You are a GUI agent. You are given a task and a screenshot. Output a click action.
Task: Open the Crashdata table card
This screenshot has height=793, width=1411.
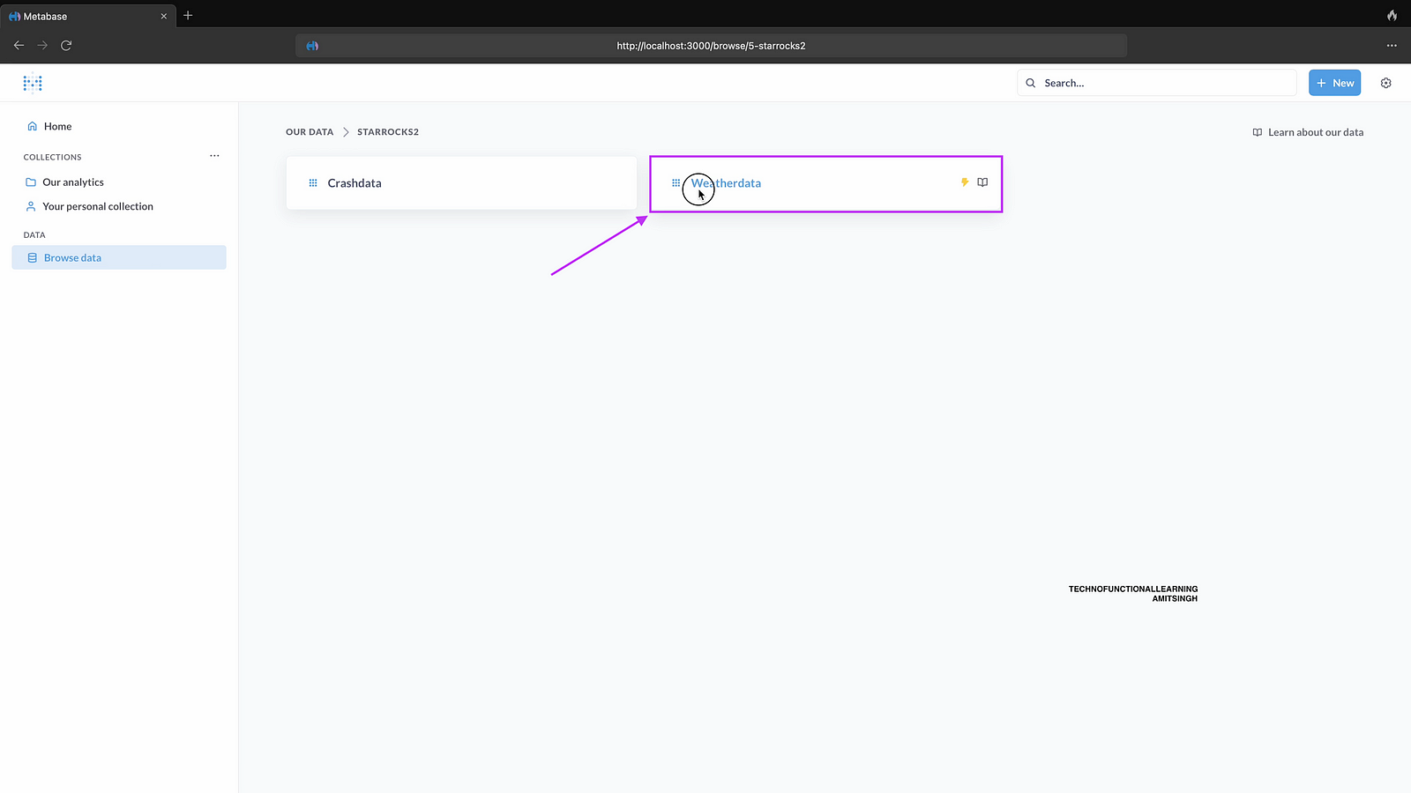[461, 183]
